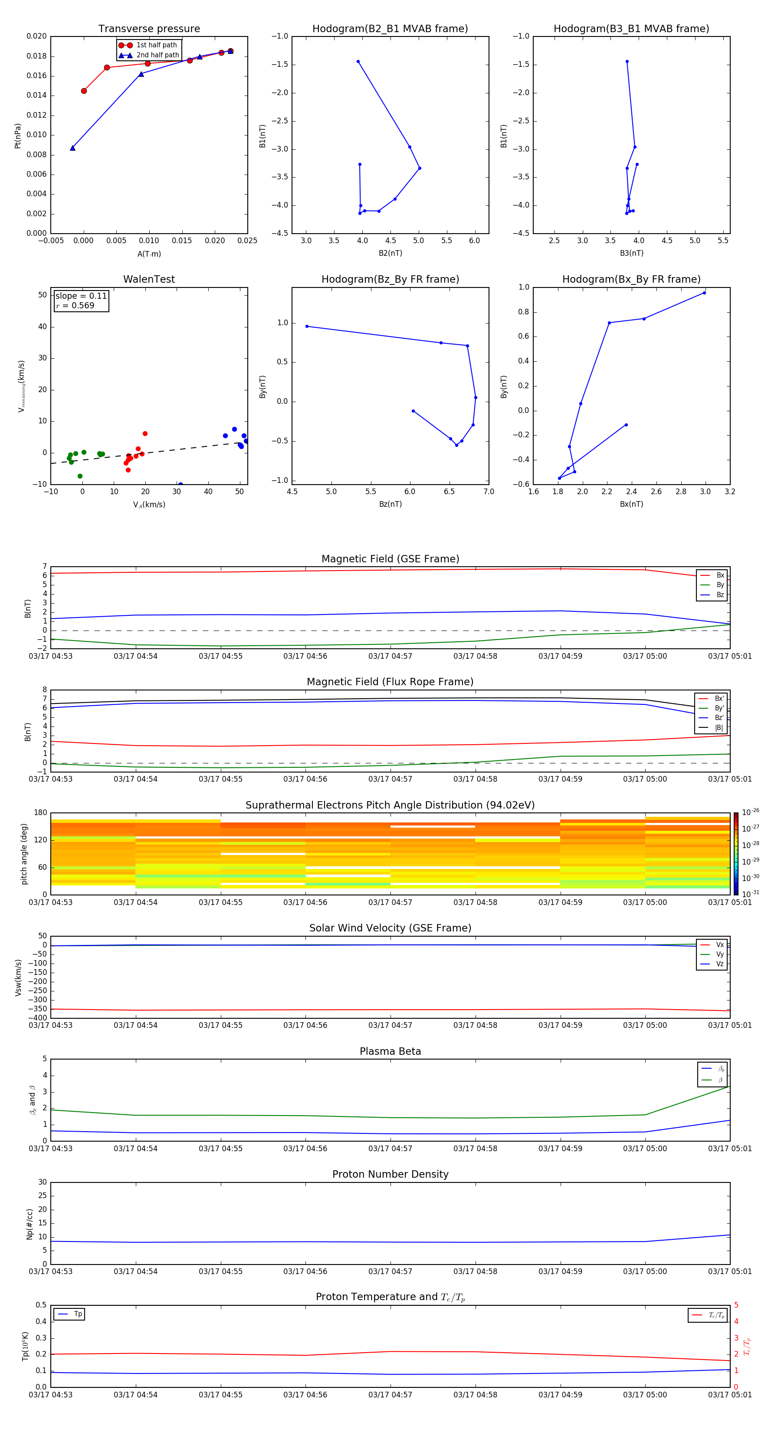Click the '10^-26' colorbar top label
The height and width of the screenshot is (1433, 781).
[x=751, y=812]
